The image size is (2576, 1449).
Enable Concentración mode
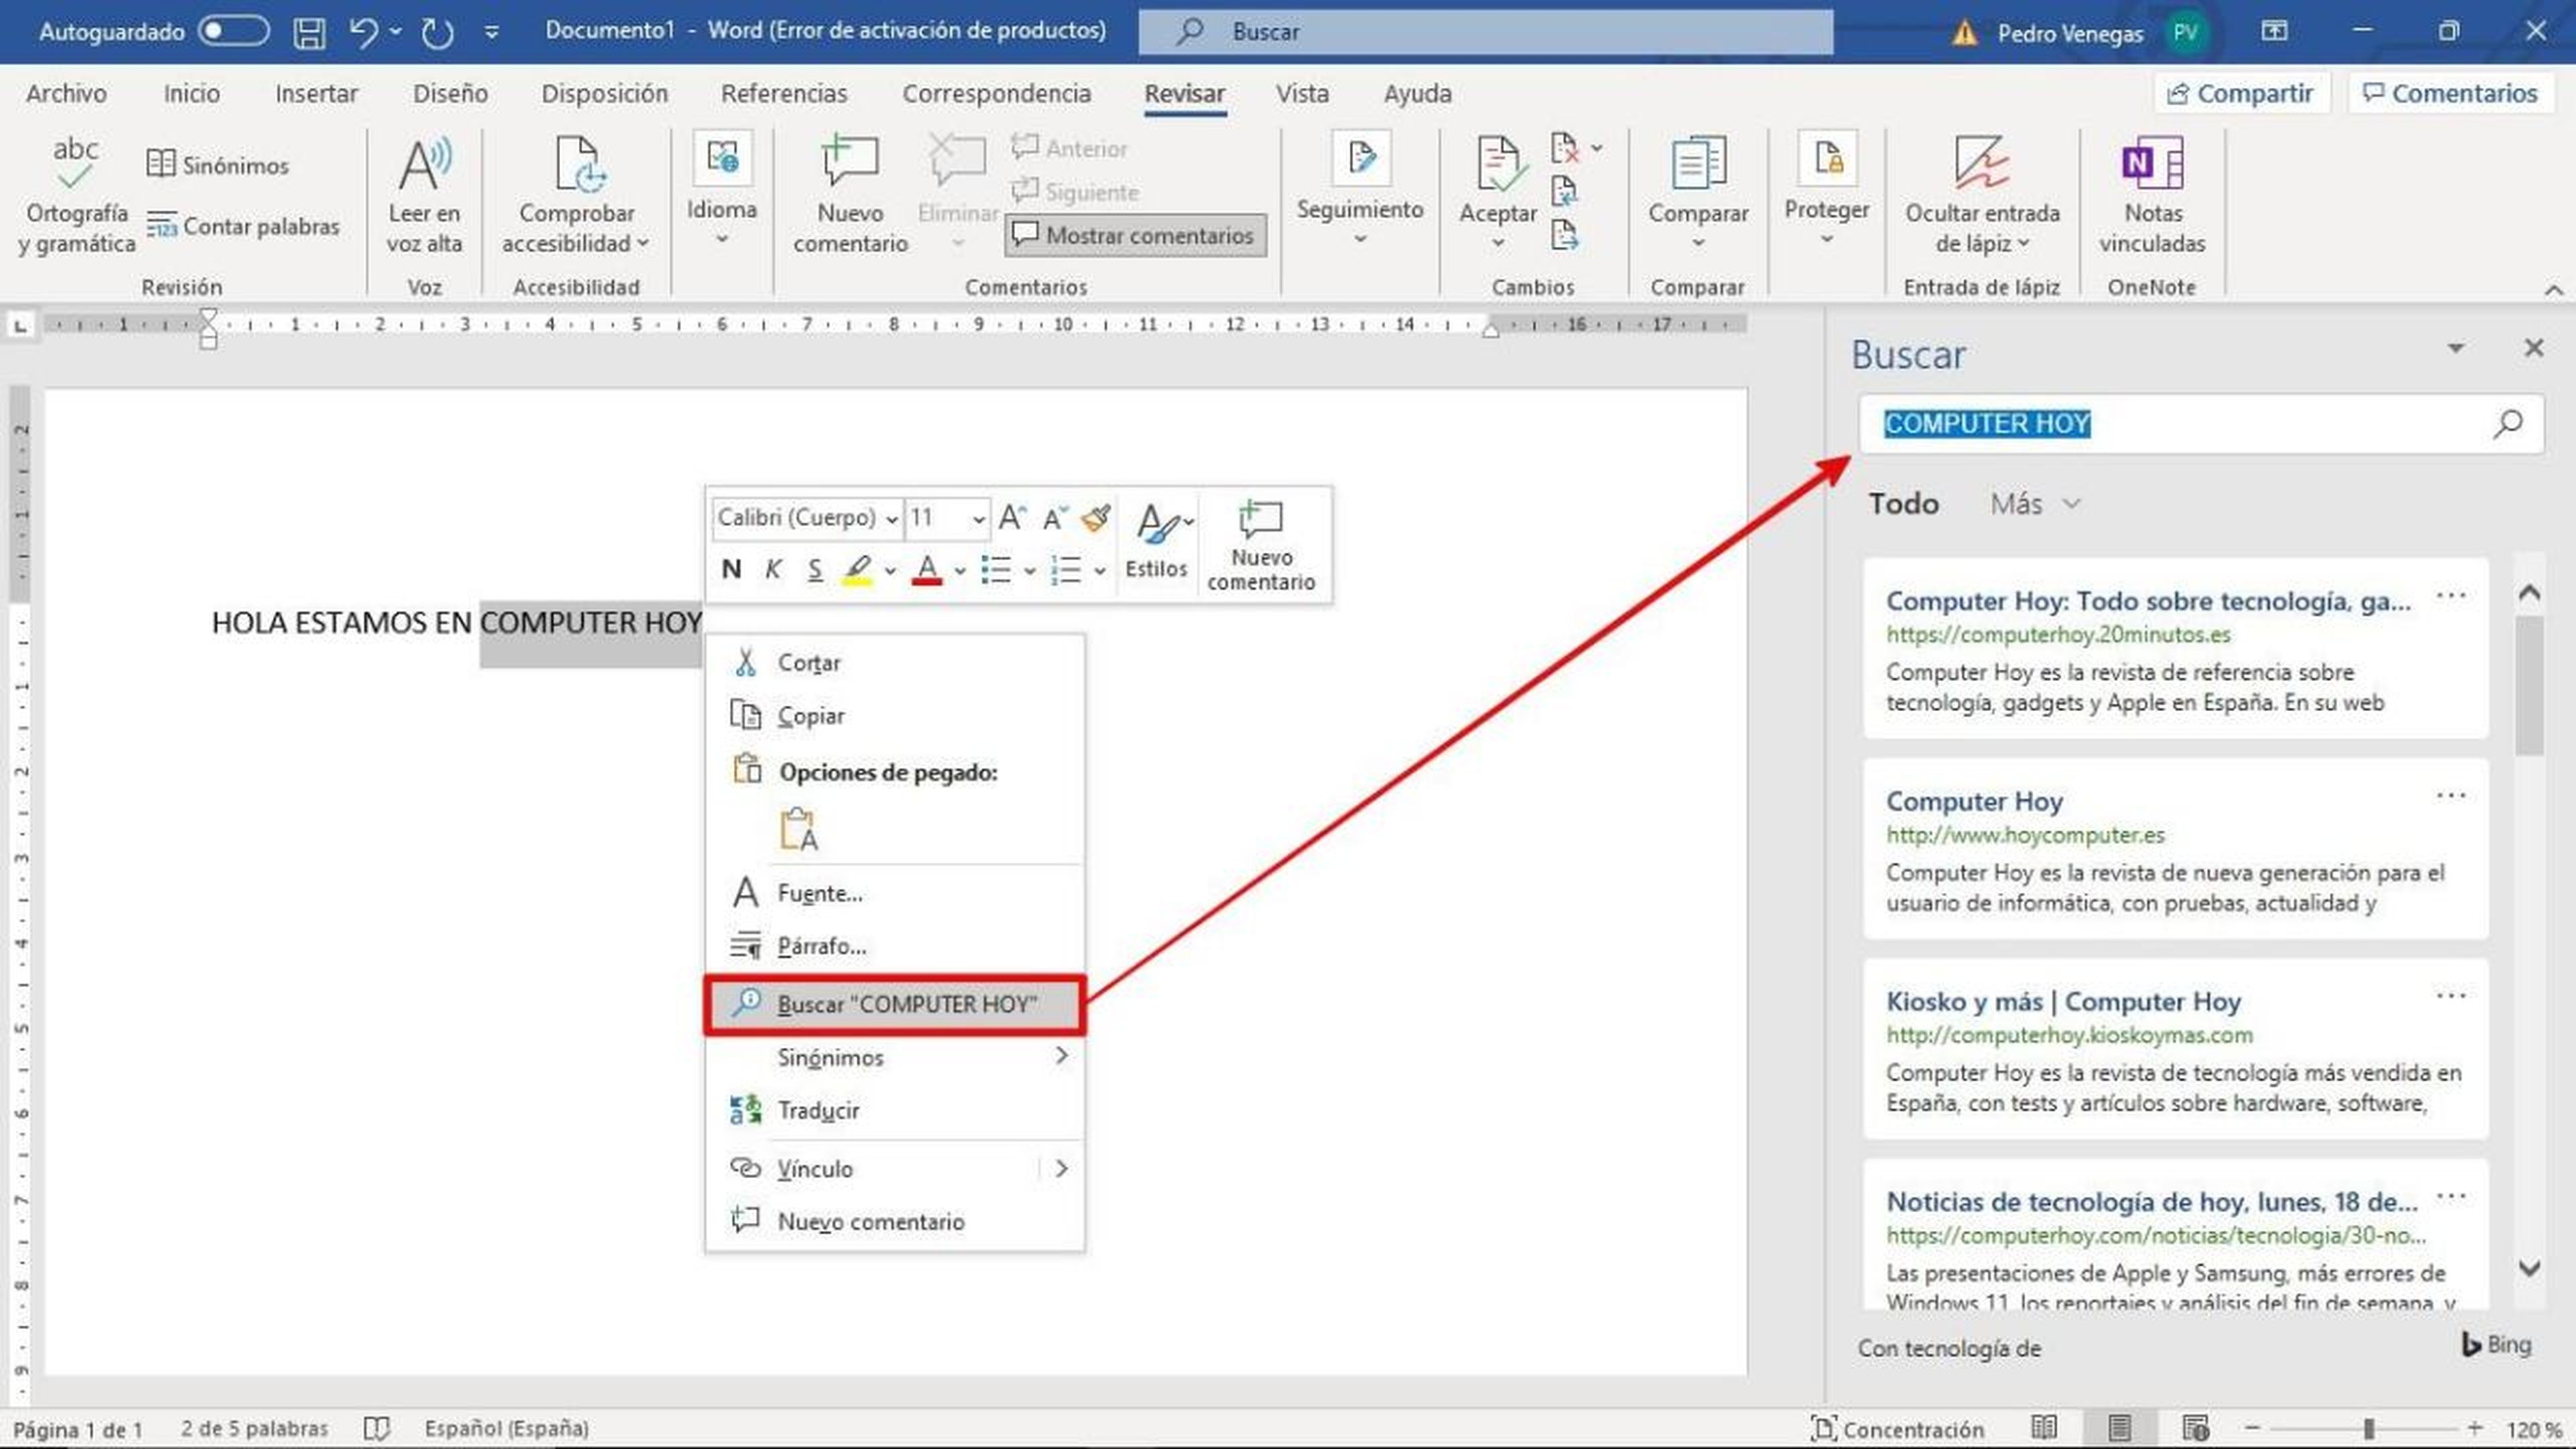pyautogui.click(x=1897, y=1429)
